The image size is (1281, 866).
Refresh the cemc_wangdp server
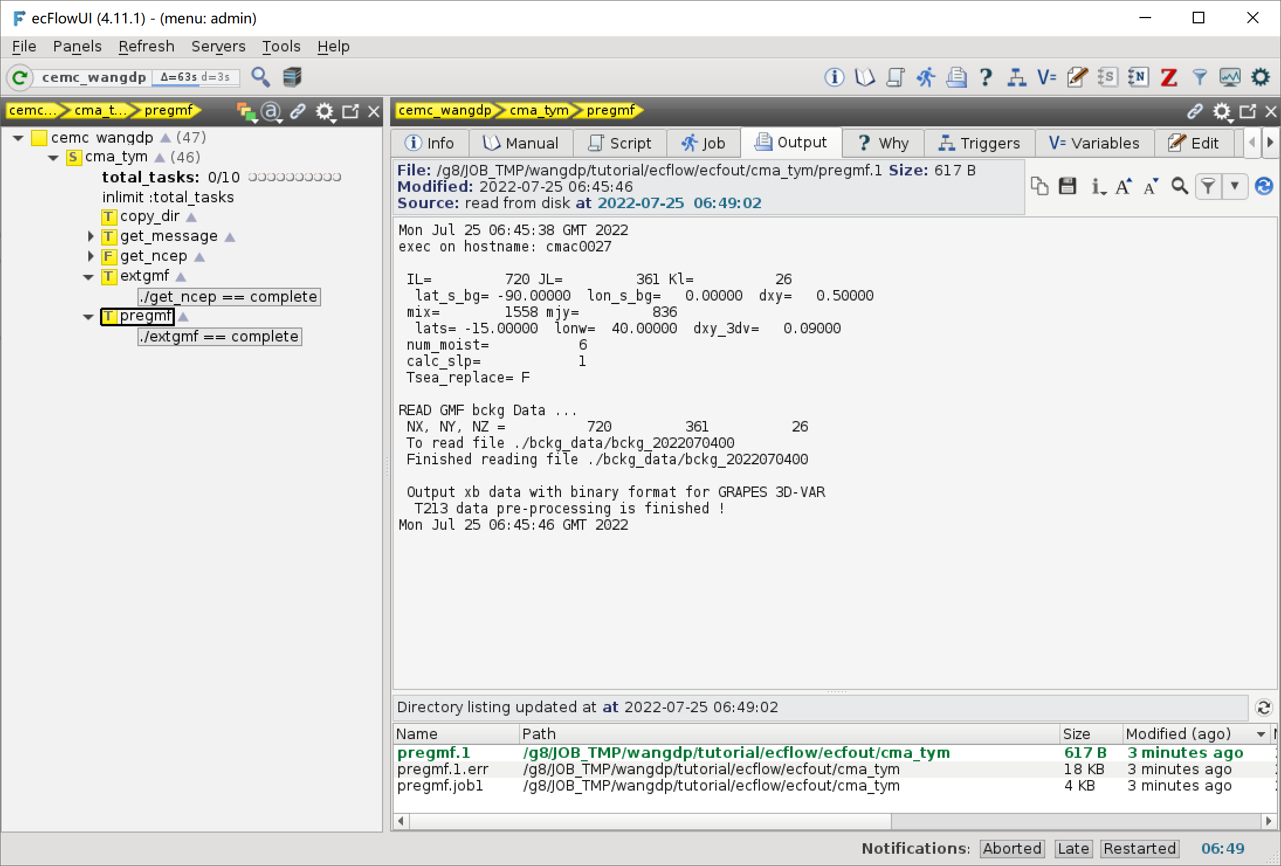[20, 77]
